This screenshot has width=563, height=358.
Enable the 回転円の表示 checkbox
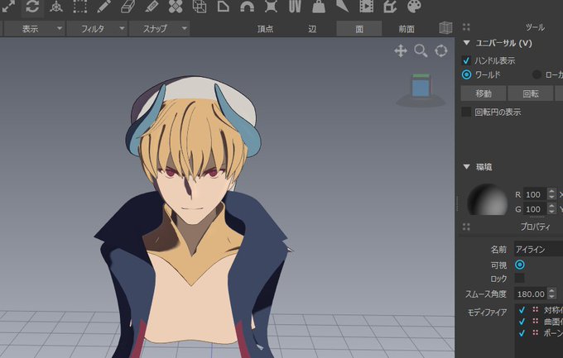point(466,112)
